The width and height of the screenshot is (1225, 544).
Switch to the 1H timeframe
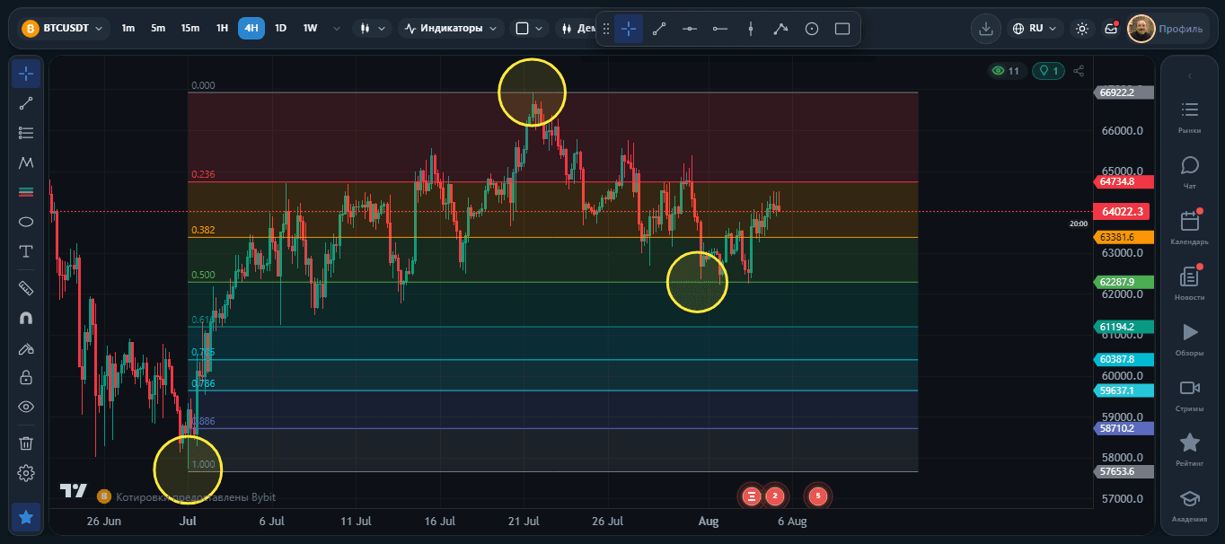click(x=222, y=29)
